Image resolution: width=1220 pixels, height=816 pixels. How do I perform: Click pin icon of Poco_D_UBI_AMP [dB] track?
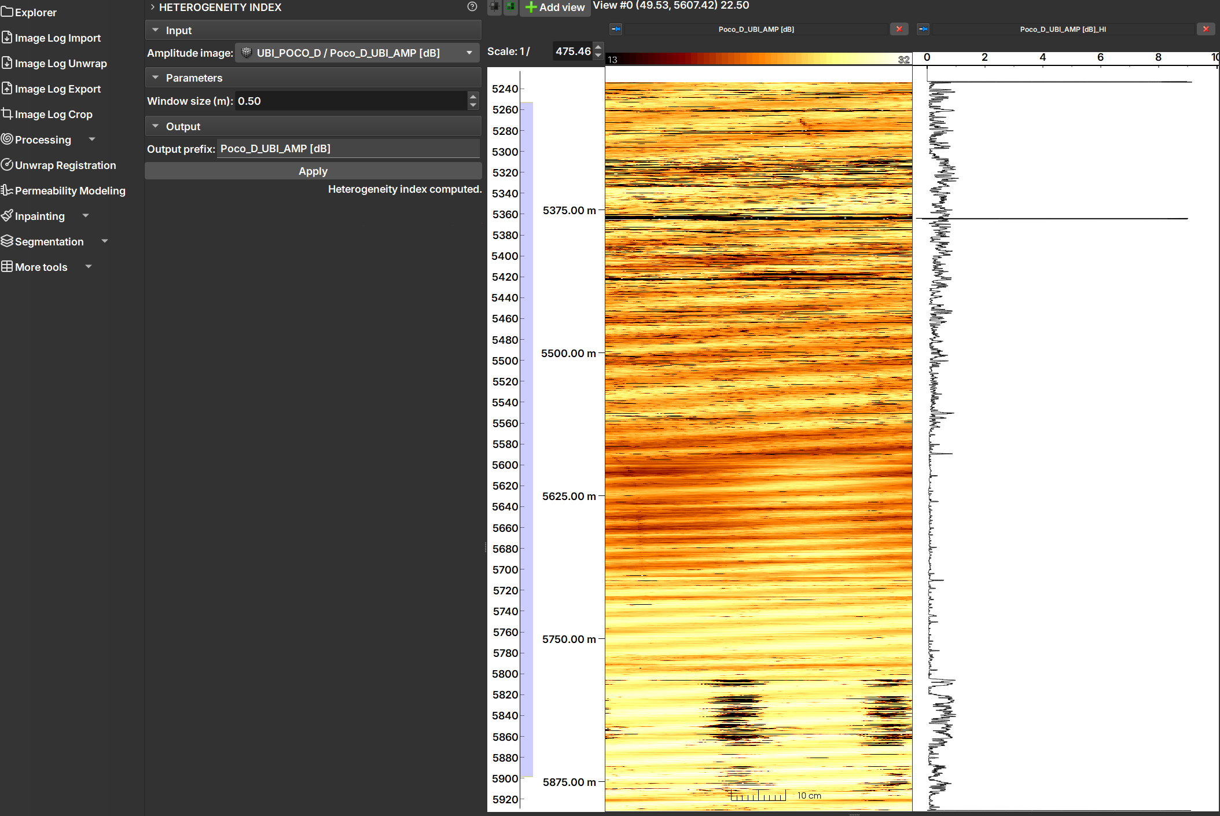(x=616, y=29)
